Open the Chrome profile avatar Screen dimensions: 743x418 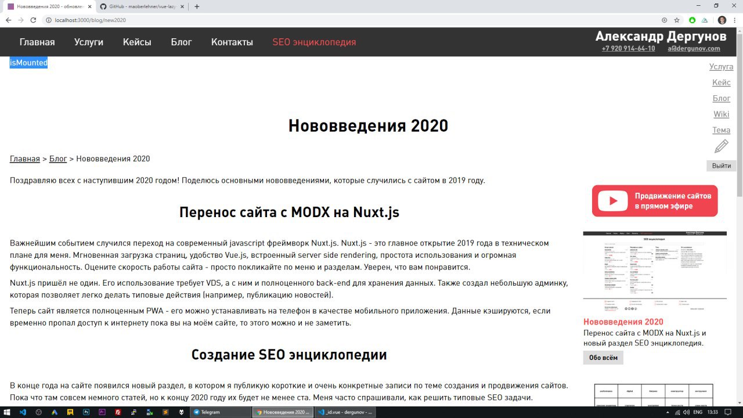(722, 20)
